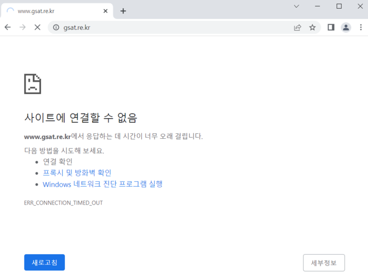
Task: Open the 프록시 및 방화벽 확인 link
Action: [x=77, y=173]
